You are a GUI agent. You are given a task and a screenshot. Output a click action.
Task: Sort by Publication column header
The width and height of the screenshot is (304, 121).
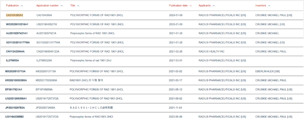pyautogui.click(x=14, y=6)
